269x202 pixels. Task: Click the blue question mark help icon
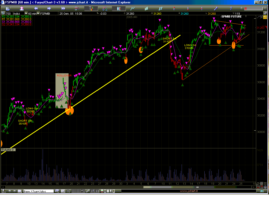coord(231,8)
